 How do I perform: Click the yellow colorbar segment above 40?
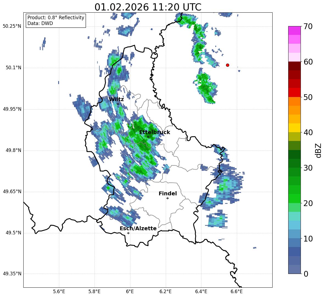294,128
